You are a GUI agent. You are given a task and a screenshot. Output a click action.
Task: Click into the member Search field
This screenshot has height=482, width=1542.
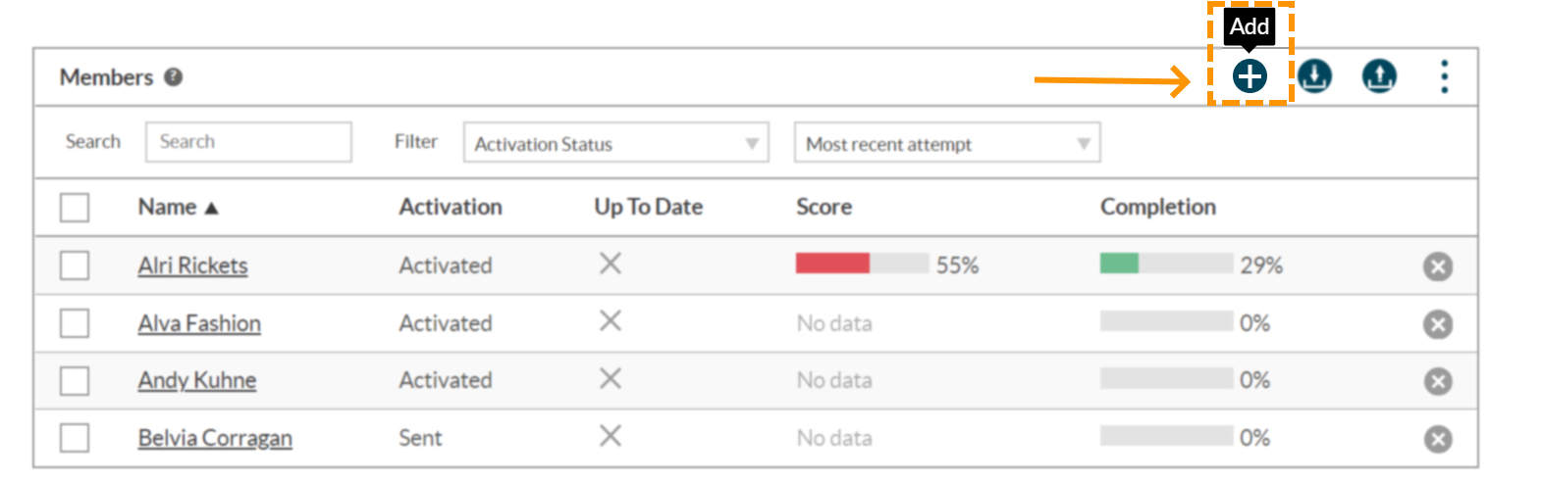click(x=248, y=142)
